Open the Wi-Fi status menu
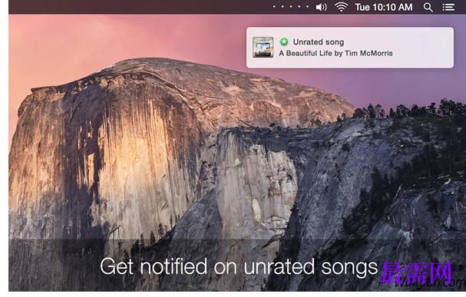Image resolution: width=466 pixels, height=297 pixels. (x=341, y=7)
